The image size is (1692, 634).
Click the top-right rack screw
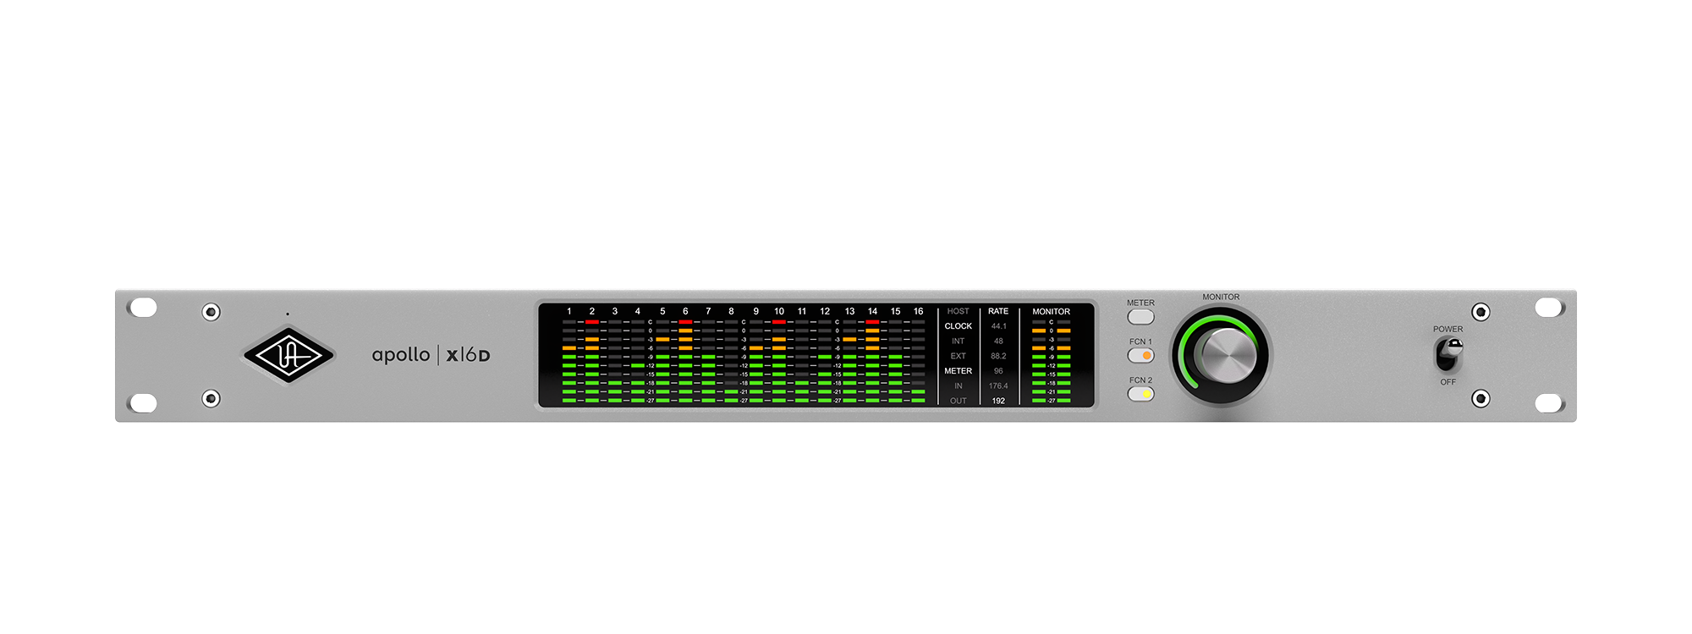tap(1480, 312)
